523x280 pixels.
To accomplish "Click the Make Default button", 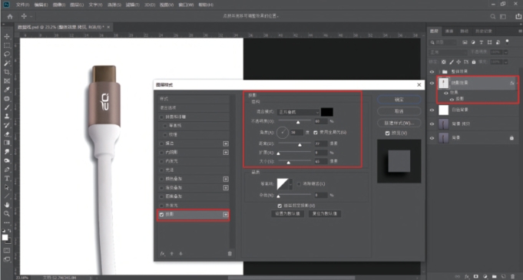I will [288, 214].
